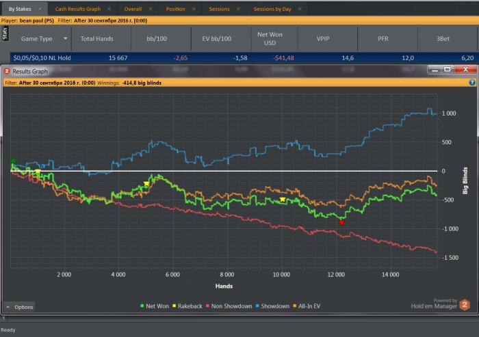Viewport: 479px width, 337px height.
Task: Click the 15 667 total hands cell
Action: [118, 58]
